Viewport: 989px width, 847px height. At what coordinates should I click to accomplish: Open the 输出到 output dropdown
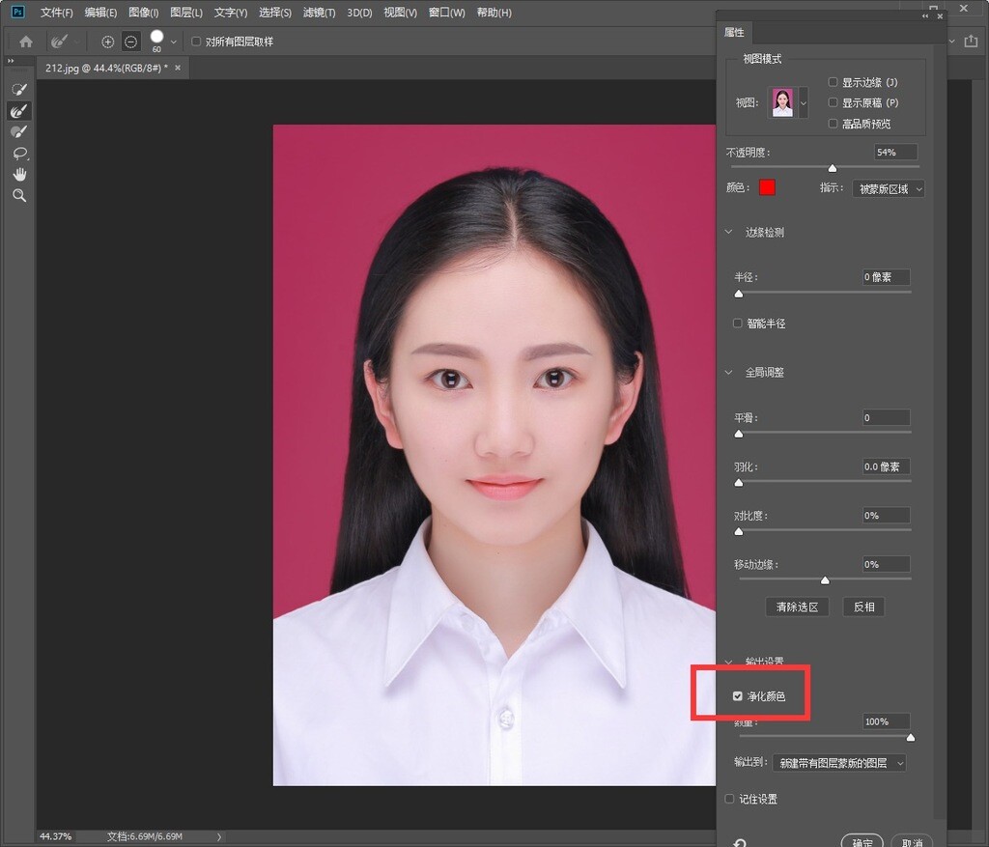(x=838, y=763)
